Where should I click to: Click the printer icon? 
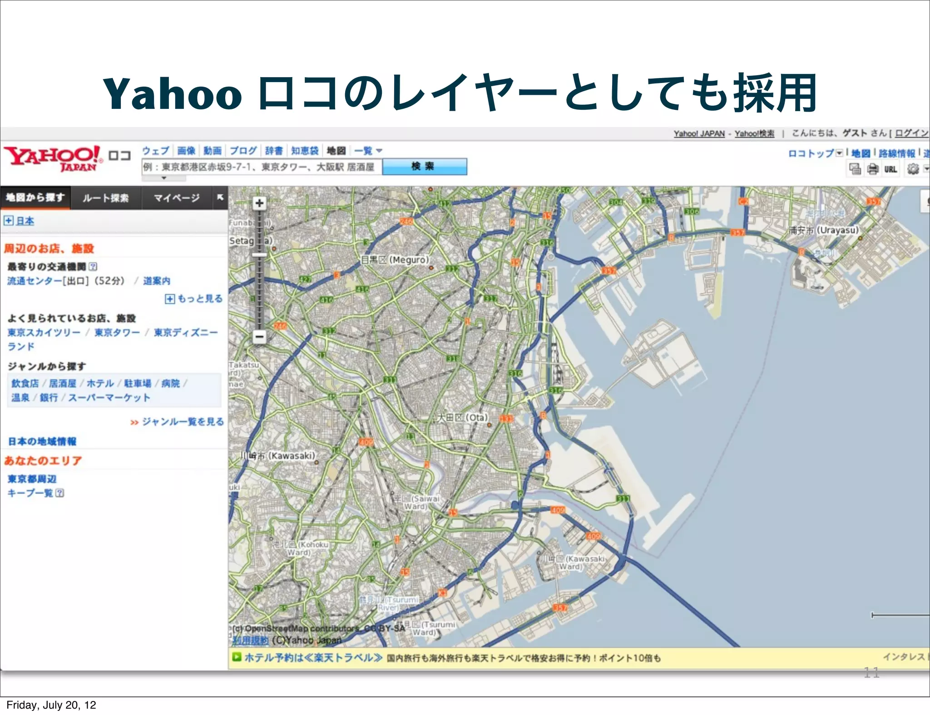[x=873, y=169]
